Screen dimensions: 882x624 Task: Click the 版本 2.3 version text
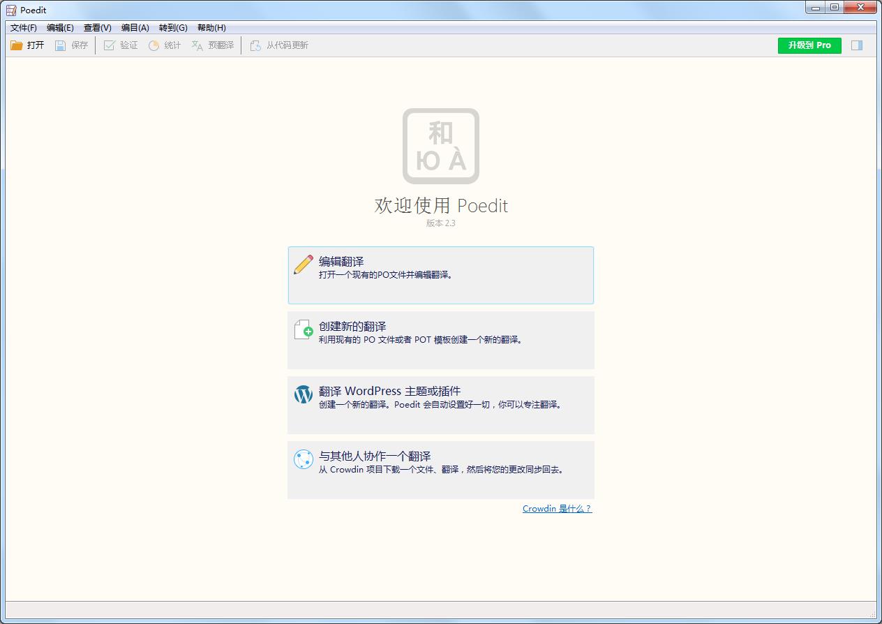pyautogui.click(x=441, y=223)
